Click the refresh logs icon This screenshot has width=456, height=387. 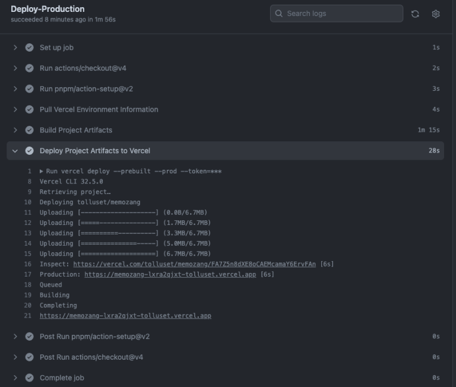pyautogui.click(x=415, y=14)
